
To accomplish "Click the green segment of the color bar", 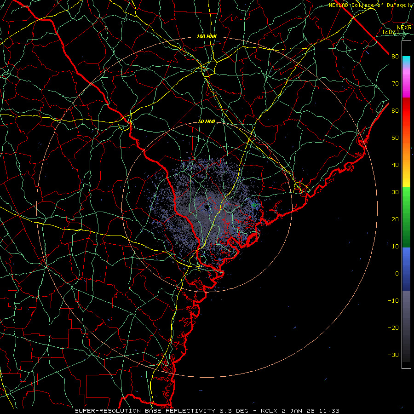I will 406,217.
